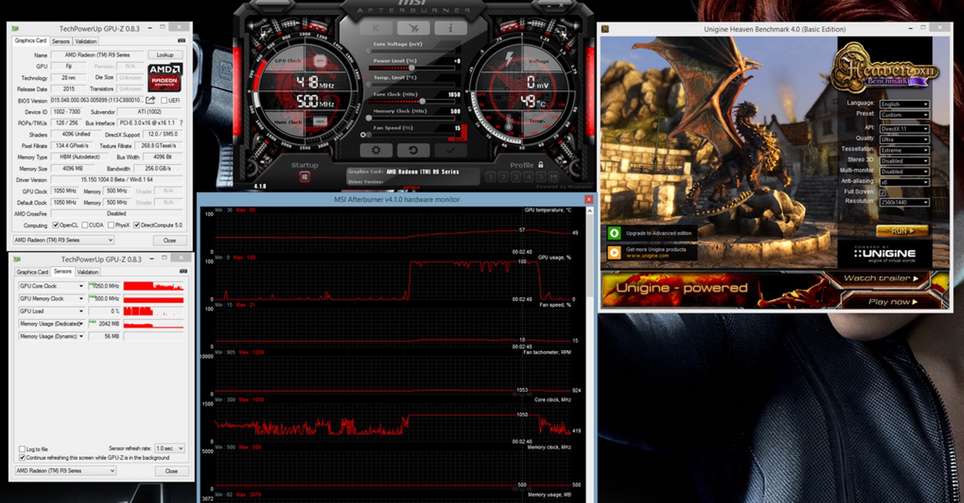The image size is (964, 503).
Task: Click the Lookup button in GPU-Z
Action: [x=165, y=55]
